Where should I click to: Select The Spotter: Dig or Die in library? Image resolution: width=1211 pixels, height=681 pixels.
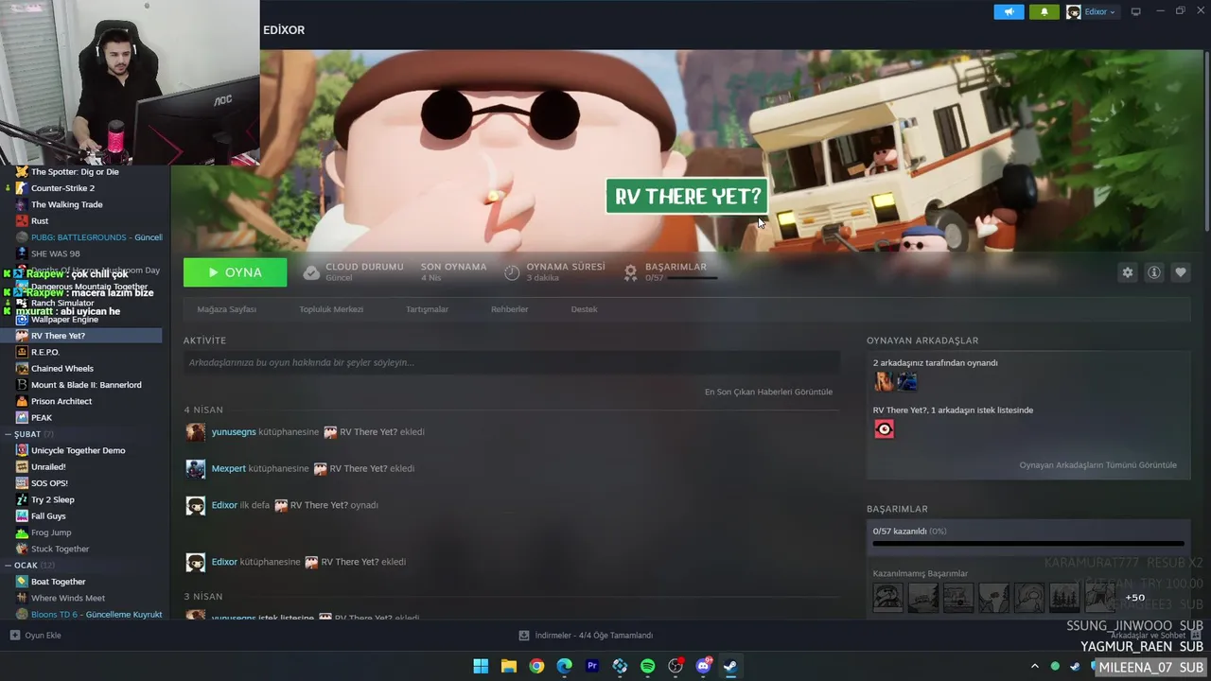pos(75,172)
